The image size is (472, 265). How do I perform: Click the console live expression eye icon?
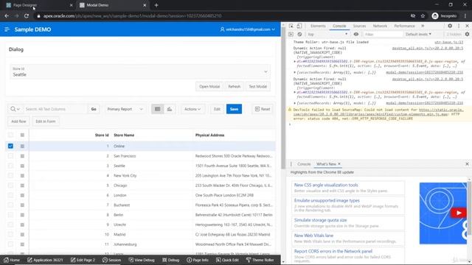(x=356, y=35)
